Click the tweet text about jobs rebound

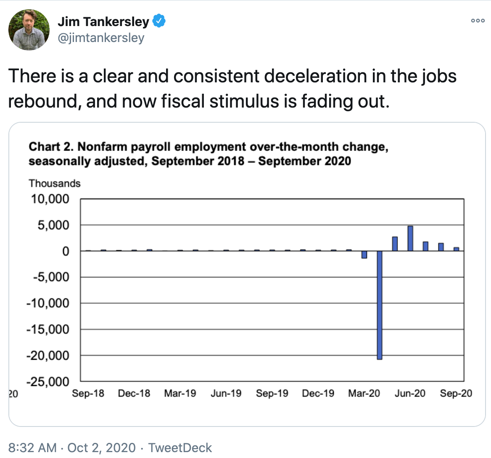coord(232,89)
